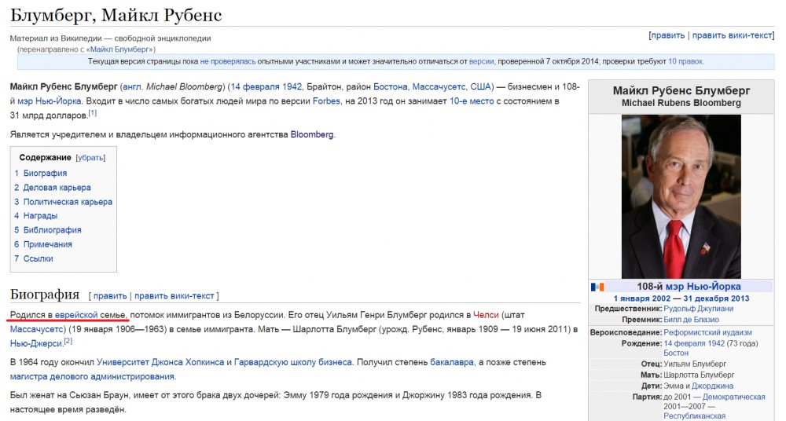Select infobox name 'Michael Rubens Bloomberg'
Viewport: 786px width, 421px height.
681,103
